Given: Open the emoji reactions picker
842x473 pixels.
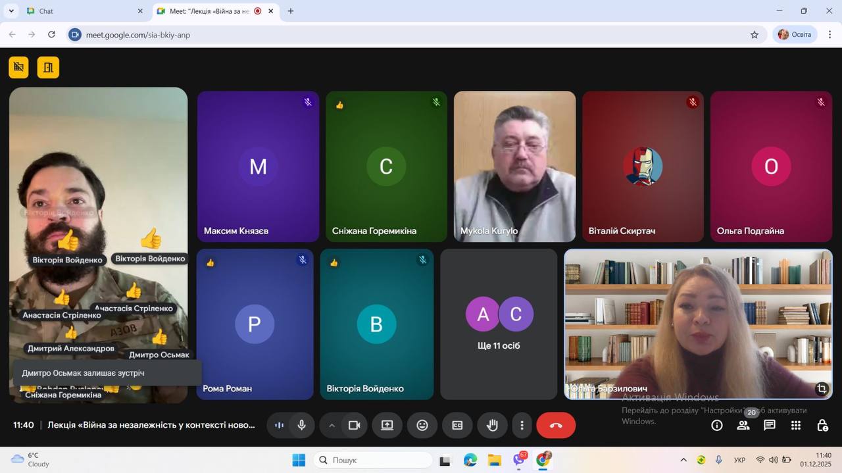Looking at the screenshot, I should pyautogui.click(x=422, y=426).
